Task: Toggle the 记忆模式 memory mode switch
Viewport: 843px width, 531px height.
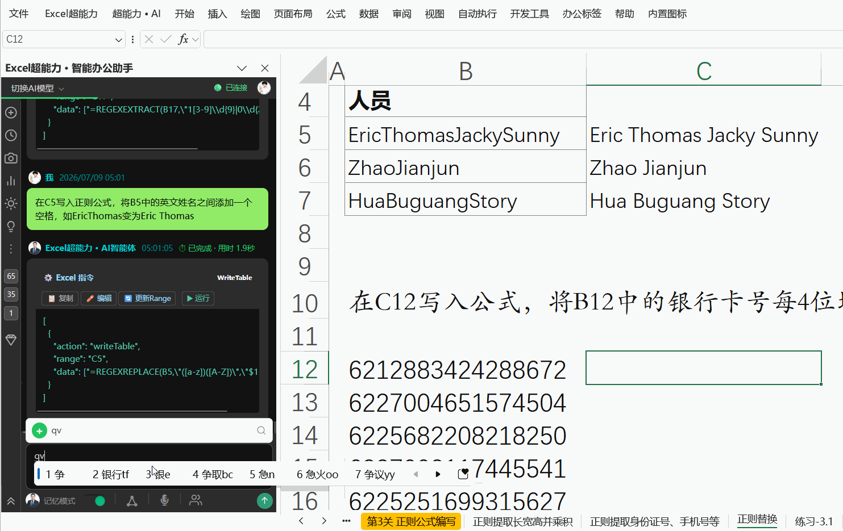Action: tap(95, 501)
